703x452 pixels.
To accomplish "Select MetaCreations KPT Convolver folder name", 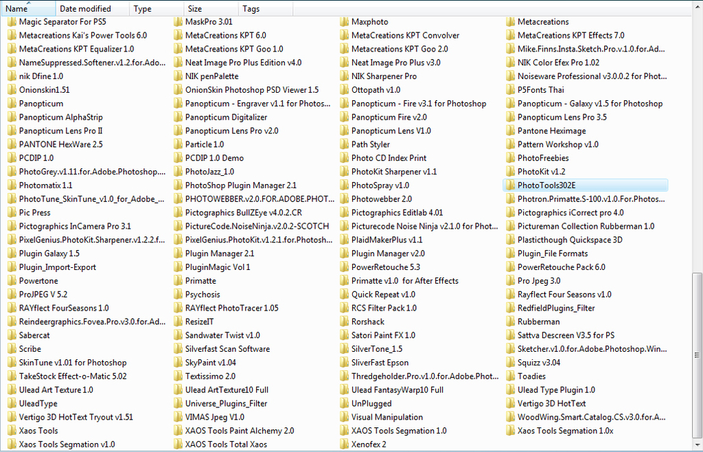I will 405,36.
